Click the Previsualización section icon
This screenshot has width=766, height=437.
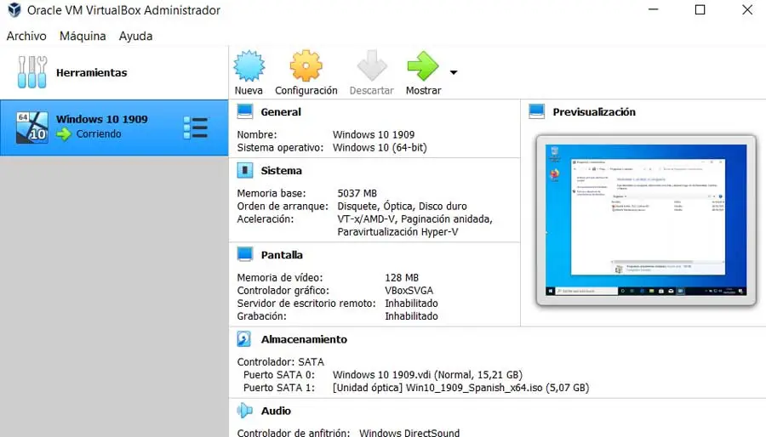(x=536, y=111)
